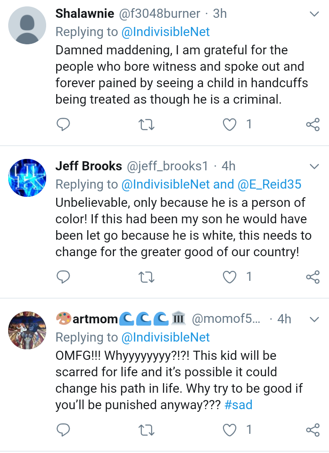Open the dropdown chevron on artmom's tweet
Viewport: 329px width, 453px height.
pyautogui.click(x=314, y=319)
